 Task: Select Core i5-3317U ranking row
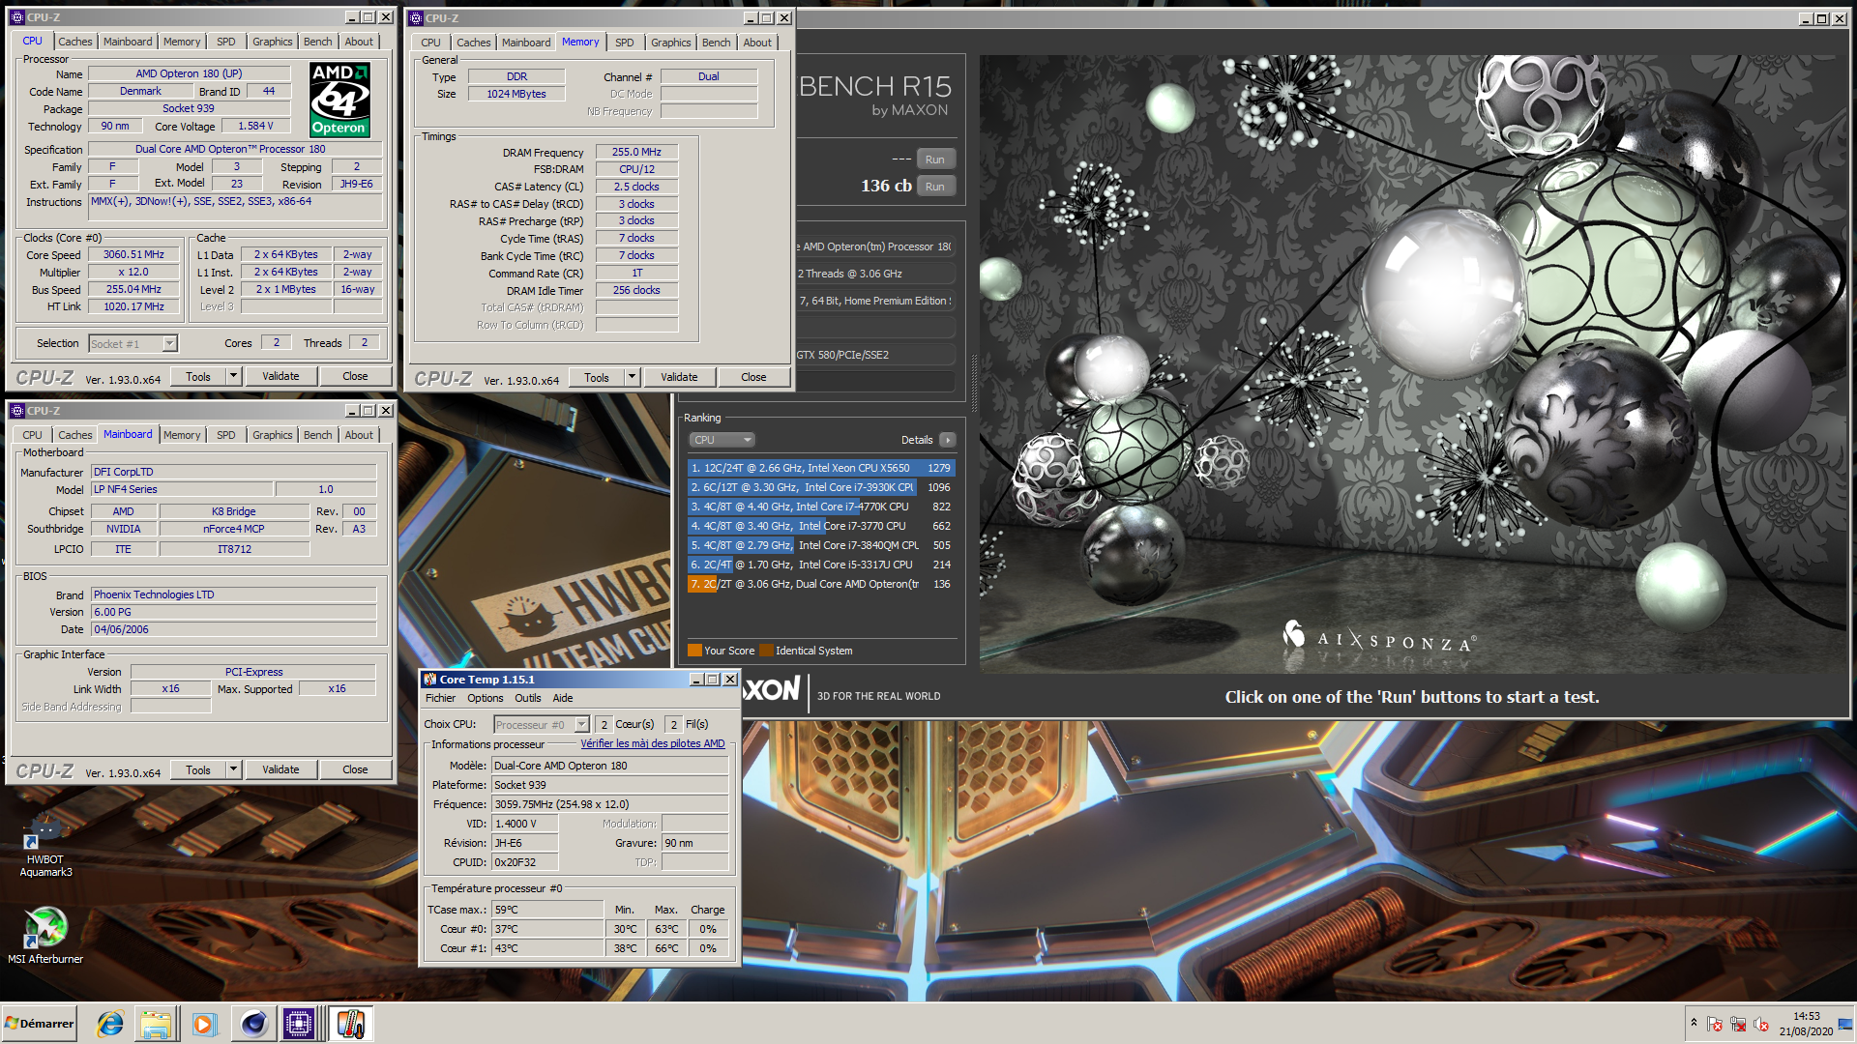pos(821,565)
